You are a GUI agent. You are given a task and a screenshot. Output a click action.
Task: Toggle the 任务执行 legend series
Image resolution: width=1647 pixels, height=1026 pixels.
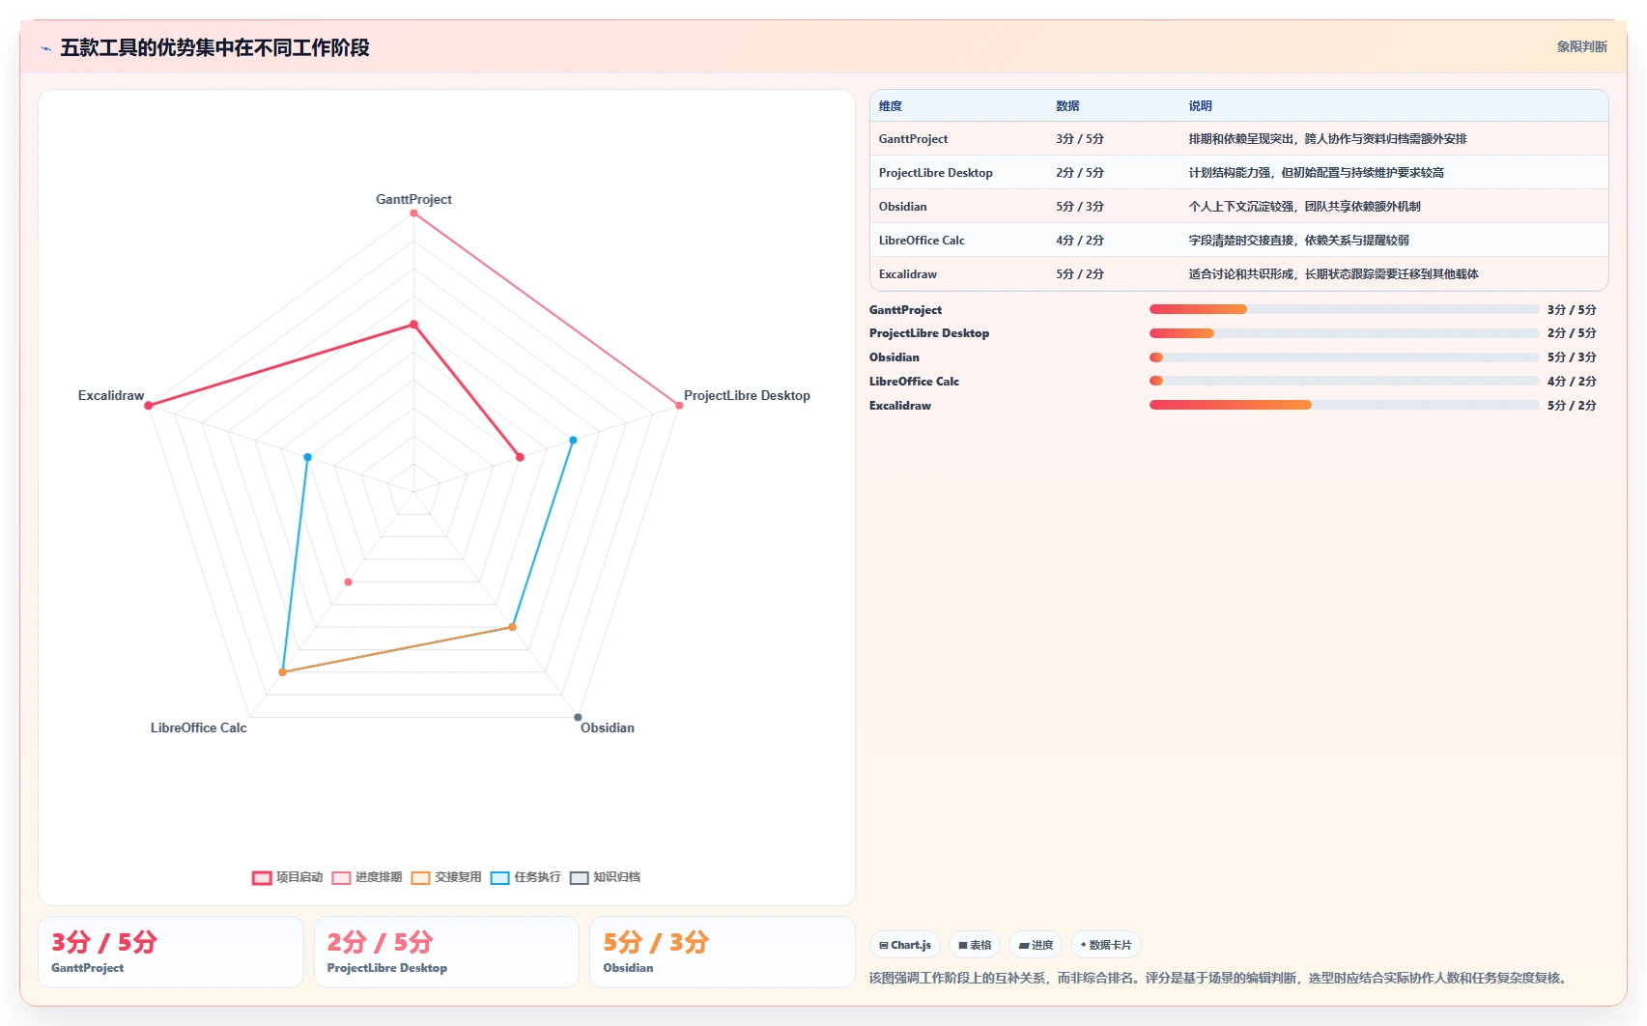pos(525,877)
